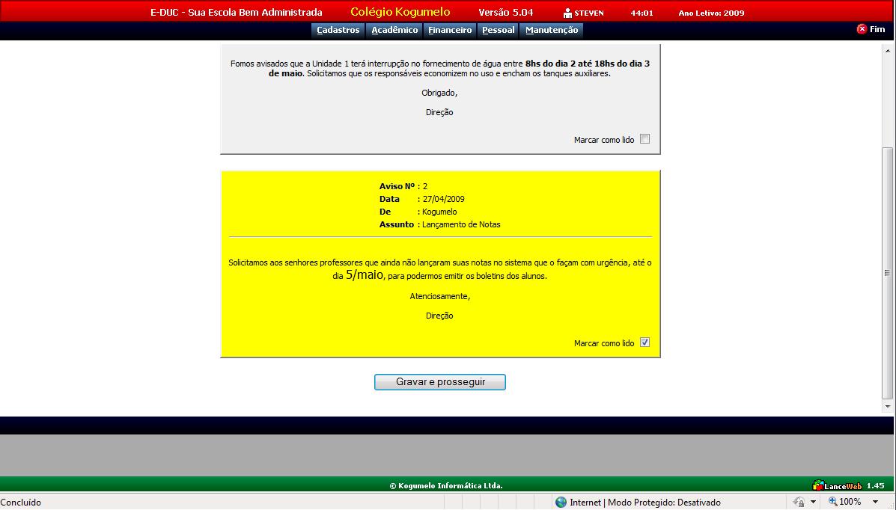The image size is (896, 510).
Task: Click the Concluído status text
Action: (20, 503)
